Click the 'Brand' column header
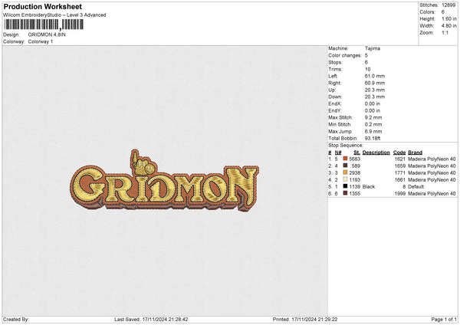 [x=415, y=153]
